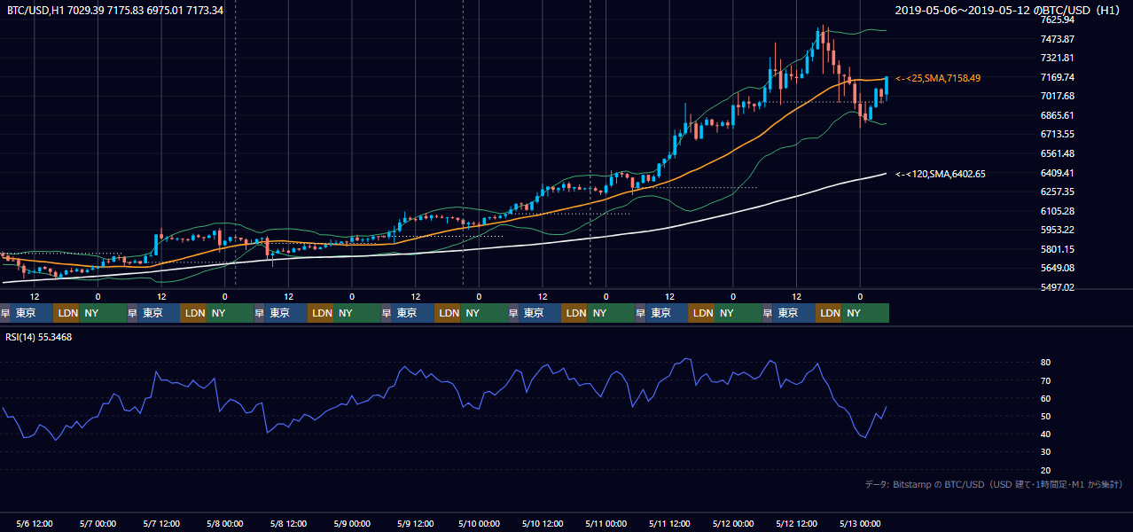Image resolution: width=1133 pixels, height=532 pixels.
Task: Click price axis value 5801.15
Action: click(x=1058, y=249)
